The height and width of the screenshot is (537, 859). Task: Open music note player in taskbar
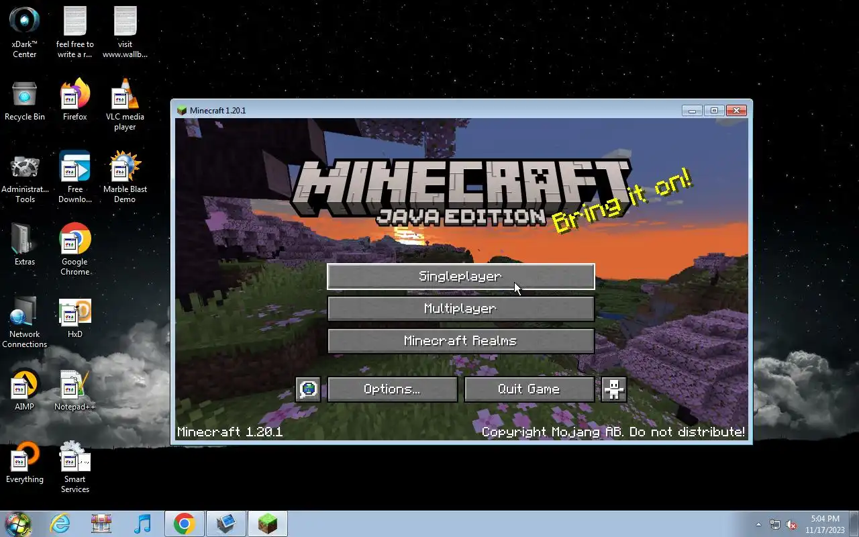[x=142, y=524]
